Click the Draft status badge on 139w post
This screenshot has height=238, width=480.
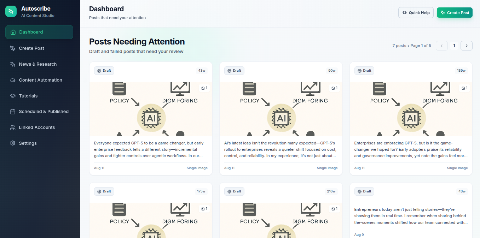tap(364, 71)
